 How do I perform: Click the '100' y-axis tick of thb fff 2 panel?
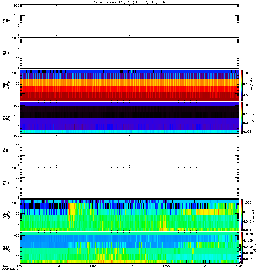coord(17,48)
